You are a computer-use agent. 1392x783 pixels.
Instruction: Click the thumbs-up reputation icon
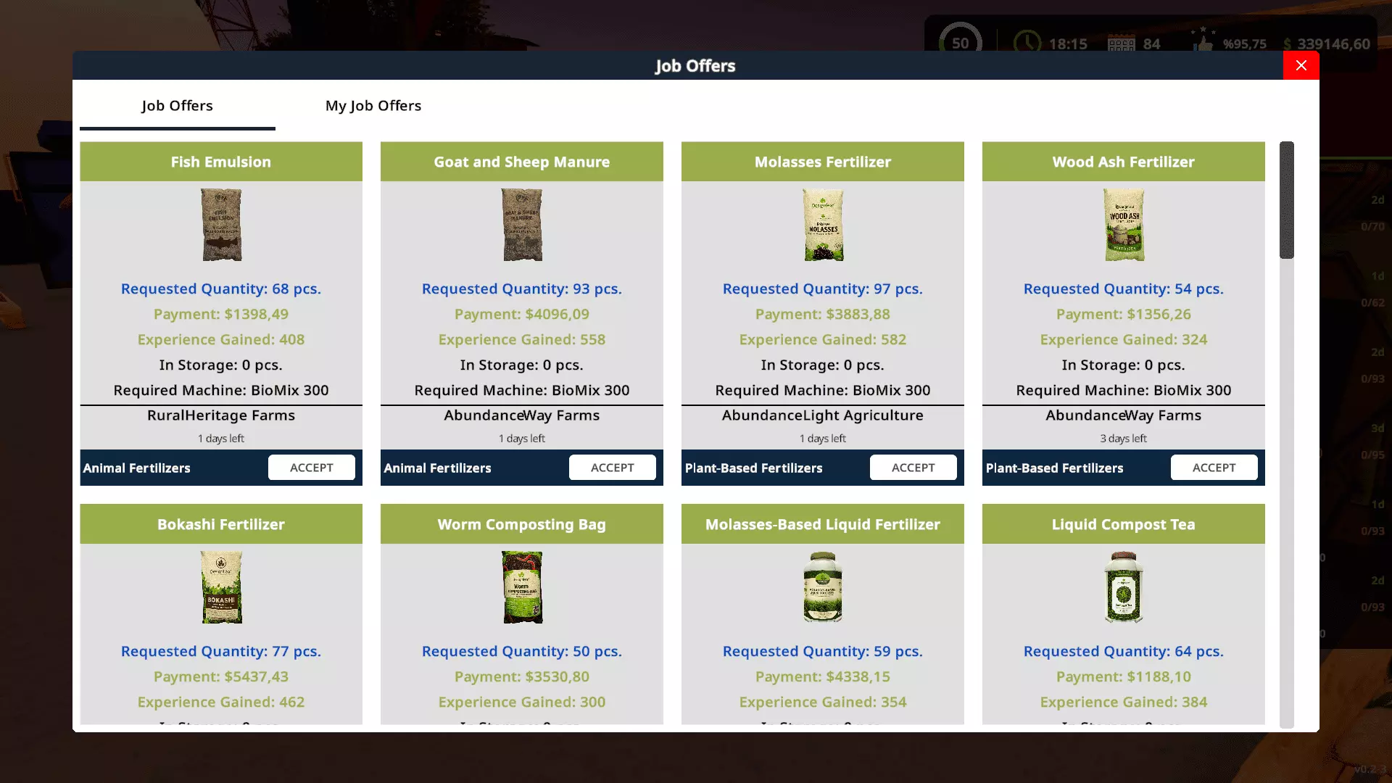click(1203, 41)
